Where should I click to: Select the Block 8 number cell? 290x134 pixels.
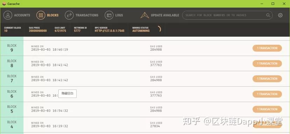click(x=12, y=63)
